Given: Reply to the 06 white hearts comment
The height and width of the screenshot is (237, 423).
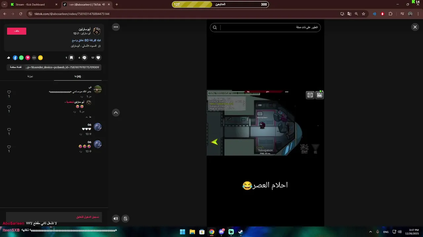Looking at the screenshot, I should coord(81,134).
